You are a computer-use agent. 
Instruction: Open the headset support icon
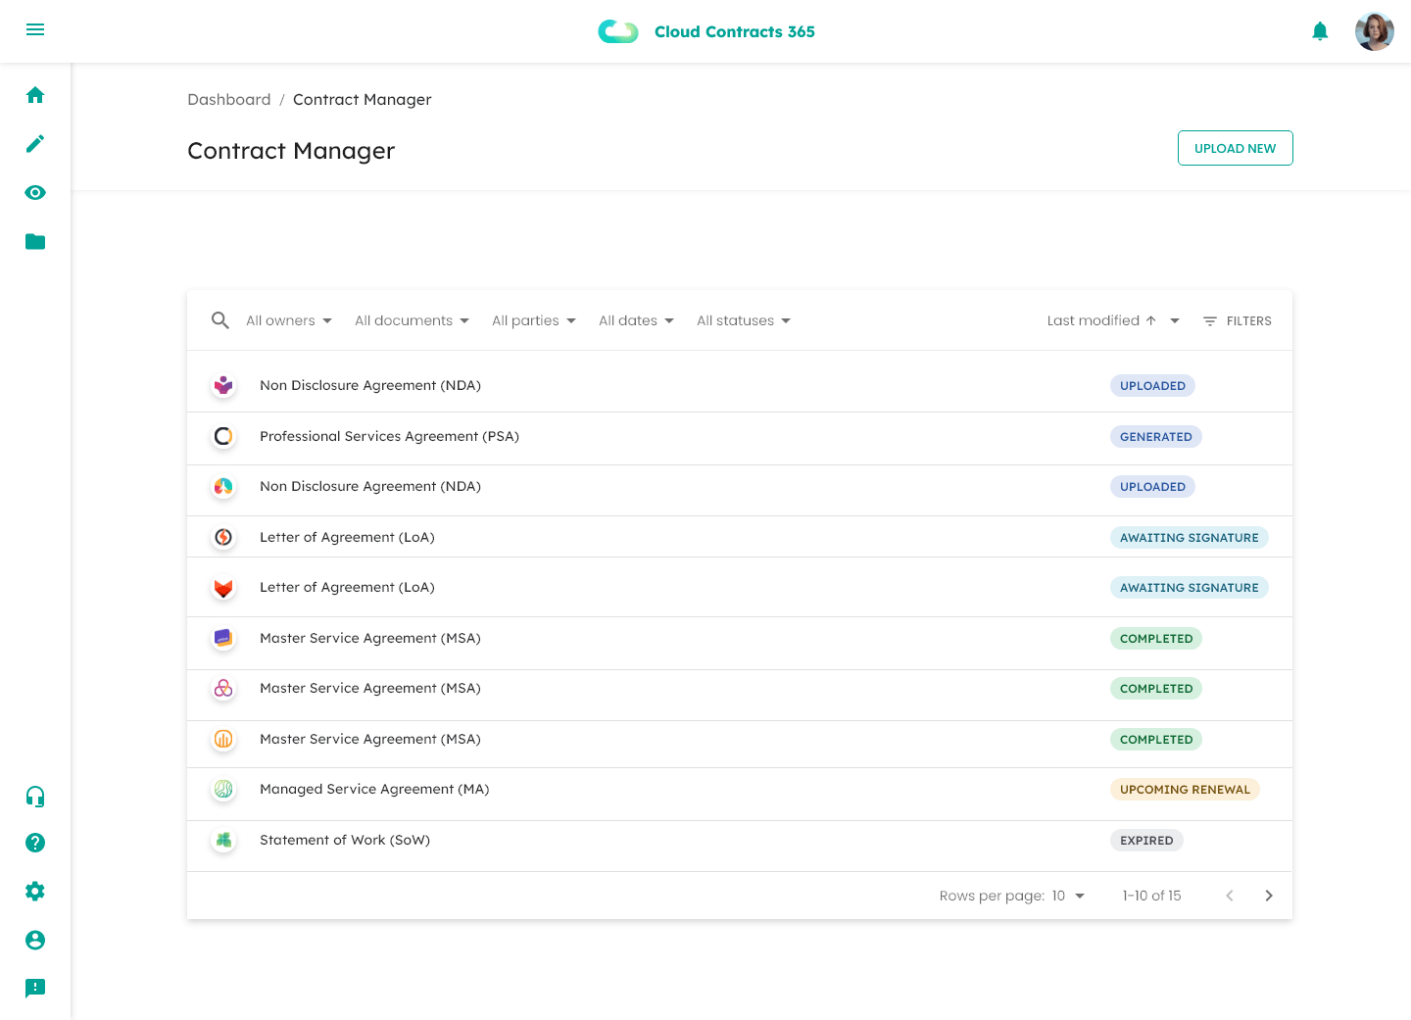click(35, 796)
